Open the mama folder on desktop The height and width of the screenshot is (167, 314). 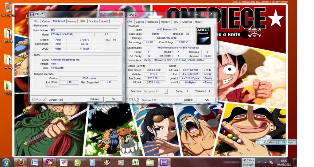coord(8,61)
